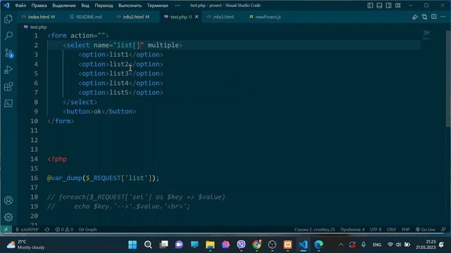Switch to info3.html tab

click(x=221, y=17)
